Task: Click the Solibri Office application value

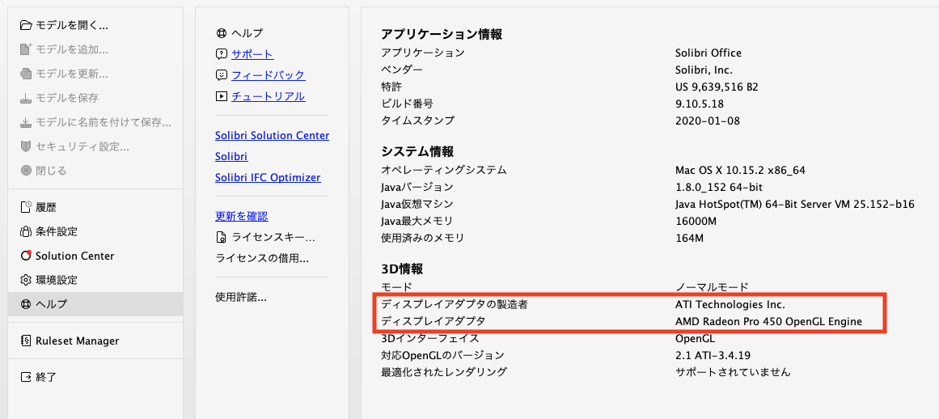Action: (708, 53)
